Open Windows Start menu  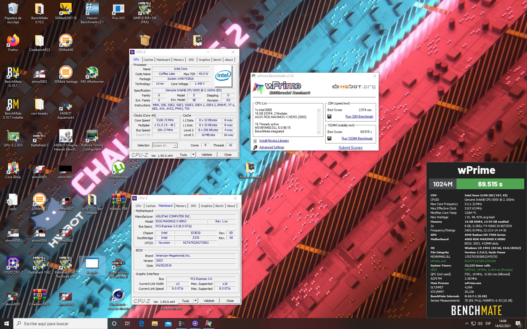[x=7, y=324]
